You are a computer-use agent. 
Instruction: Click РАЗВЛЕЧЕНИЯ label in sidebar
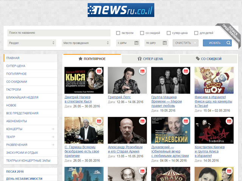pos(17,145)
